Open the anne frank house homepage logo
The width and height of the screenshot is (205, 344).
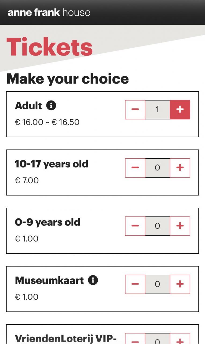pyautogui.click(x=49, y=12)
